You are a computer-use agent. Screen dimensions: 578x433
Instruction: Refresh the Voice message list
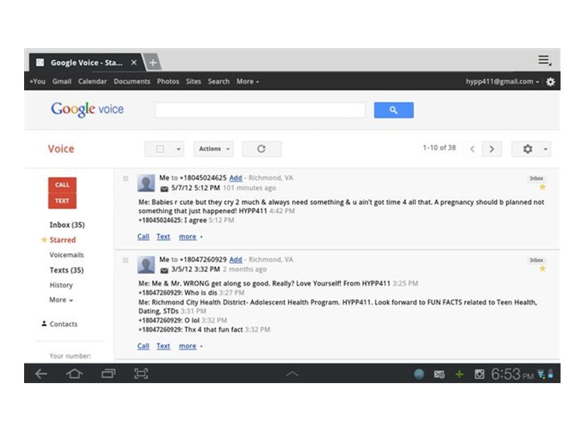click(x=261, y=149)
